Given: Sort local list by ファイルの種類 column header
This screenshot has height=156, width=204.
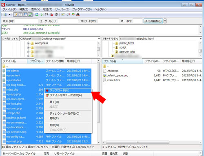Looking at the screenshot, I should 55,61.
